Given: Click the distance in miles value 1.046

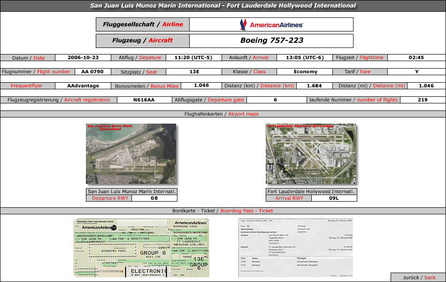Looking at the screenshot, I should [426, 86].
